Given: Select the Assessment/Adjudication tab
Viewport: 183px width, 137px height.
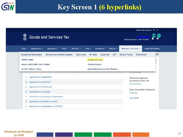Looking at the screenshot, I should click(x=32, y=55).
